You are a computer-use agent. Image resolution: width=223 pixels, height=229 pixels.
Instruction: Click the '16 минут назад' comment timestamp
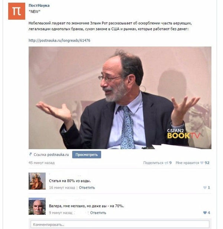62,187
